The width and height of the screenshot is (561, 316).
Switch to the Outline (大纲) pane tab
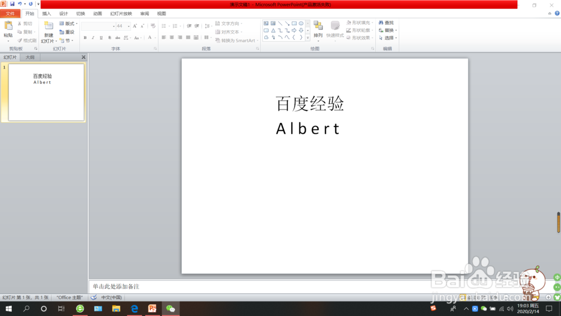coord(30,57)
